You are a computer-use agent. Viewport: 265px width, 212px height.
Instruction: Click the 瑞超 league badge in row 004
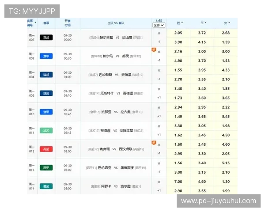(x=46, y=75)
